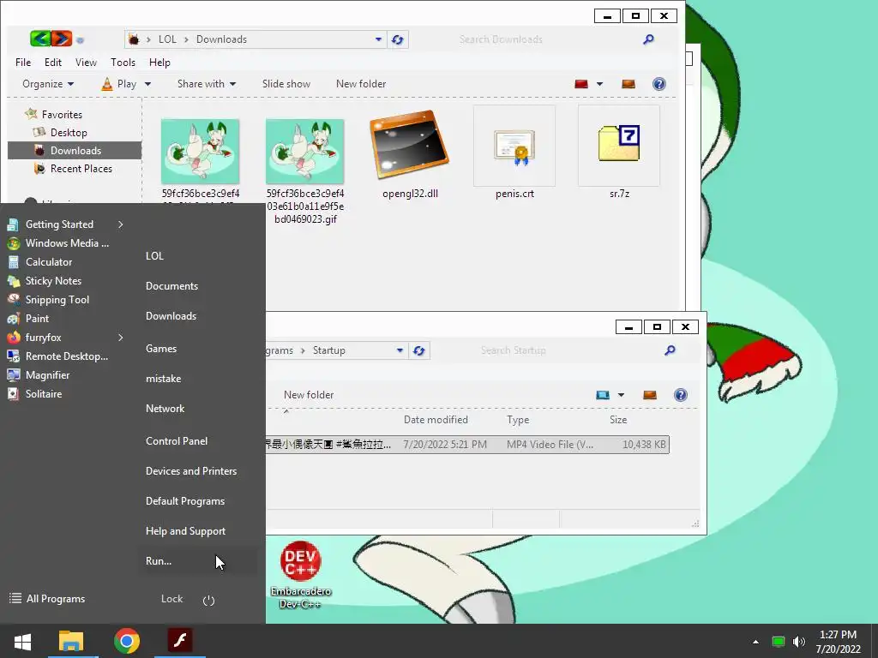Open the Edit menu
Viewport: 878px width, 658px height.
[53, 62]
